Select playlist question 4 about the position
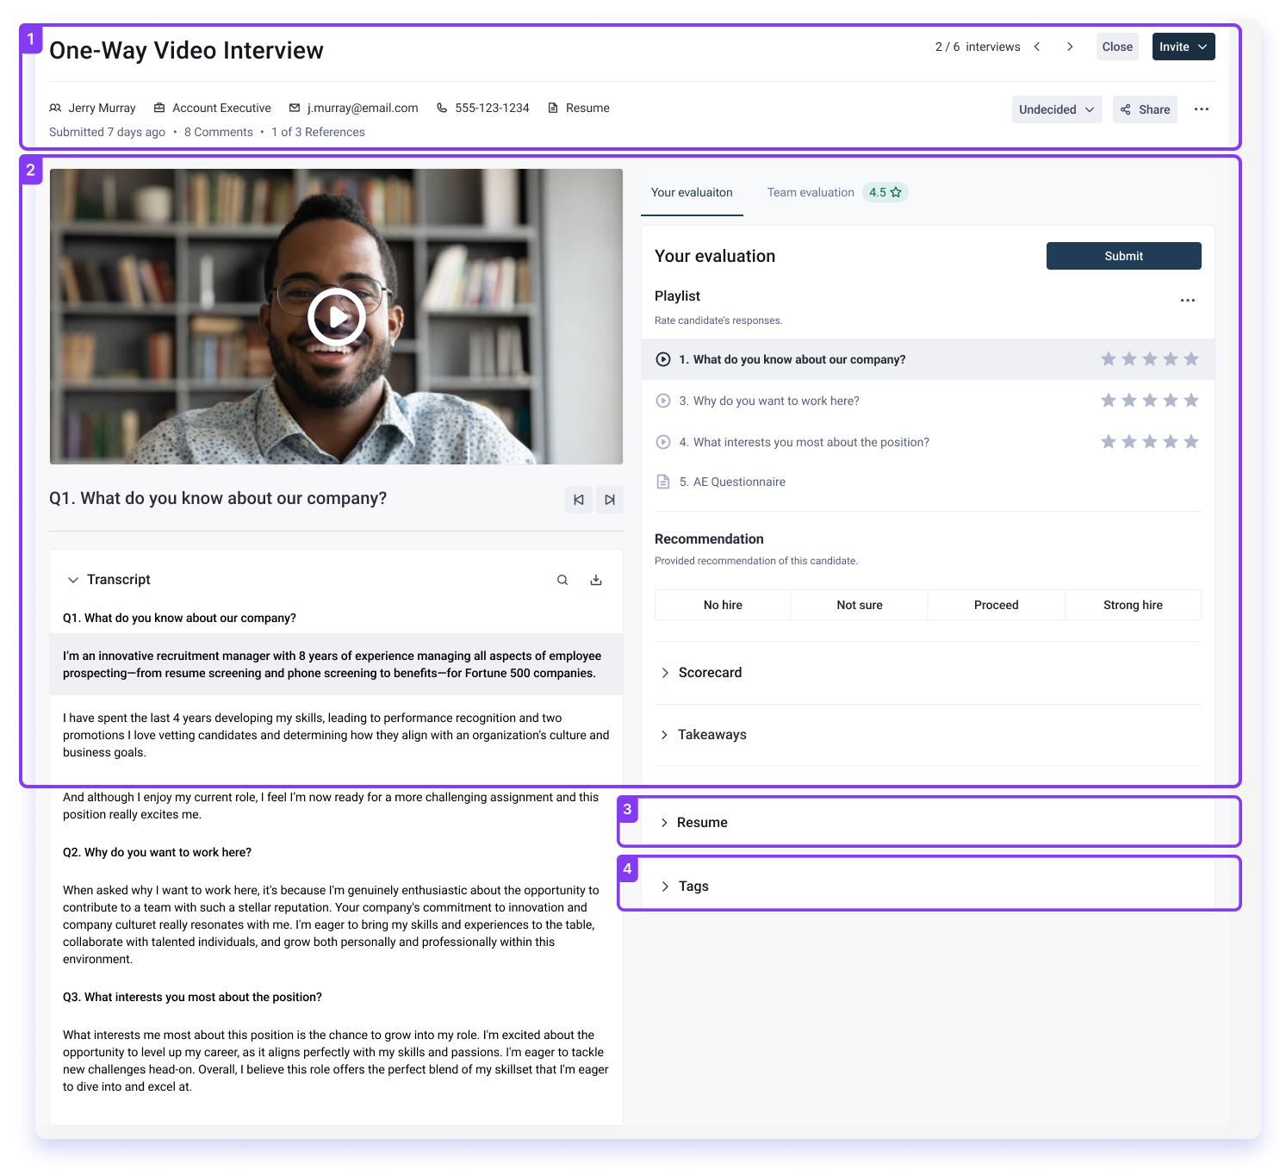Screen dimensions: 1280x1176 [928, 442]
